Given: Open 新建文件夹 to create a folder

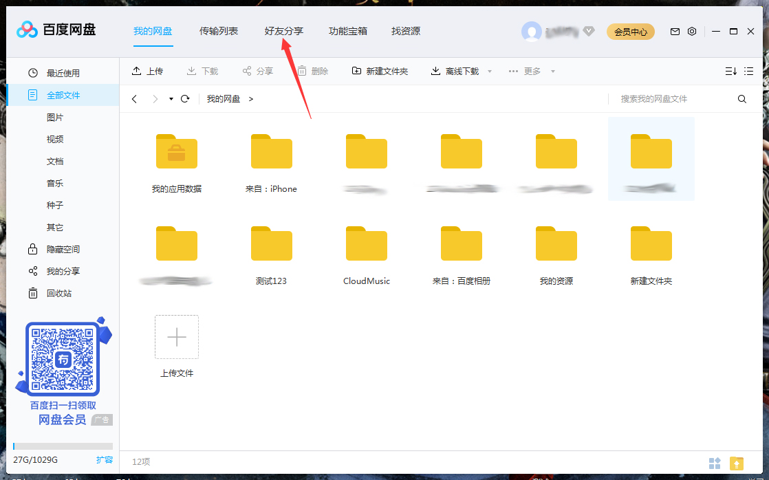Looking at the screenshot, I should (380, 70).
